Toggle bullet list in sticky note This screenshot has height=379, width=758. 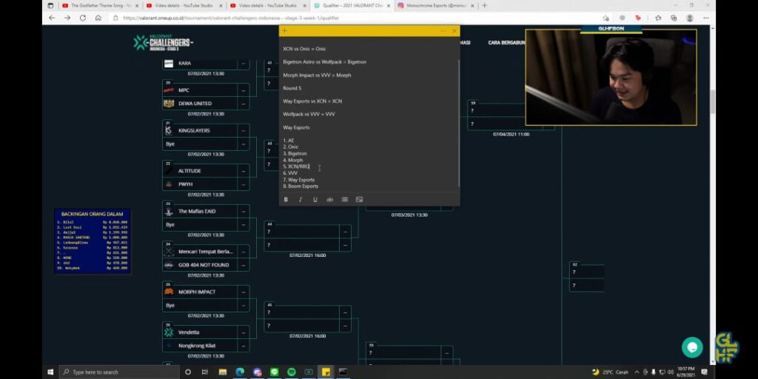tap(345, 199)
